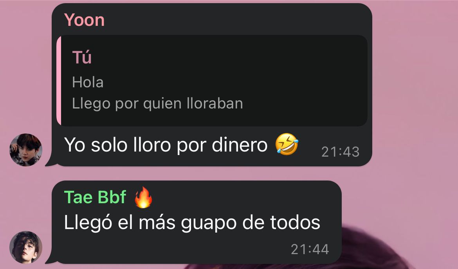
Task: Tap the fire emoji beside Tae Bbf
Action: [x=143, y=197]
